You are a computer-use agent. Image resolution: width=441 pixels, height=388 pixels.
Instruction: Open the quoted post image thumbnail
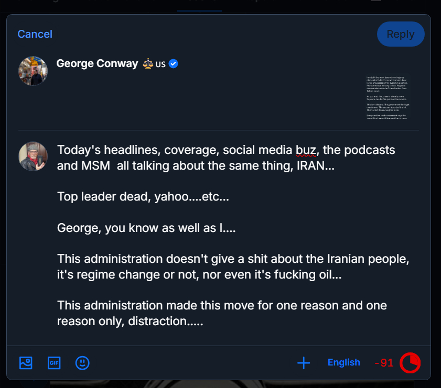[386, 98]
